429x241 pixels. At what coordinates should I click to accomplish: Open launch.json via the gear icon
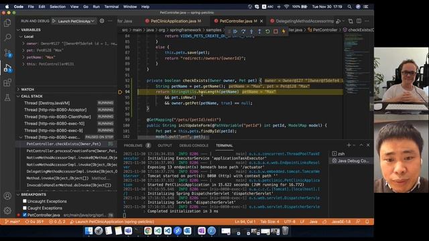[102, 21]
